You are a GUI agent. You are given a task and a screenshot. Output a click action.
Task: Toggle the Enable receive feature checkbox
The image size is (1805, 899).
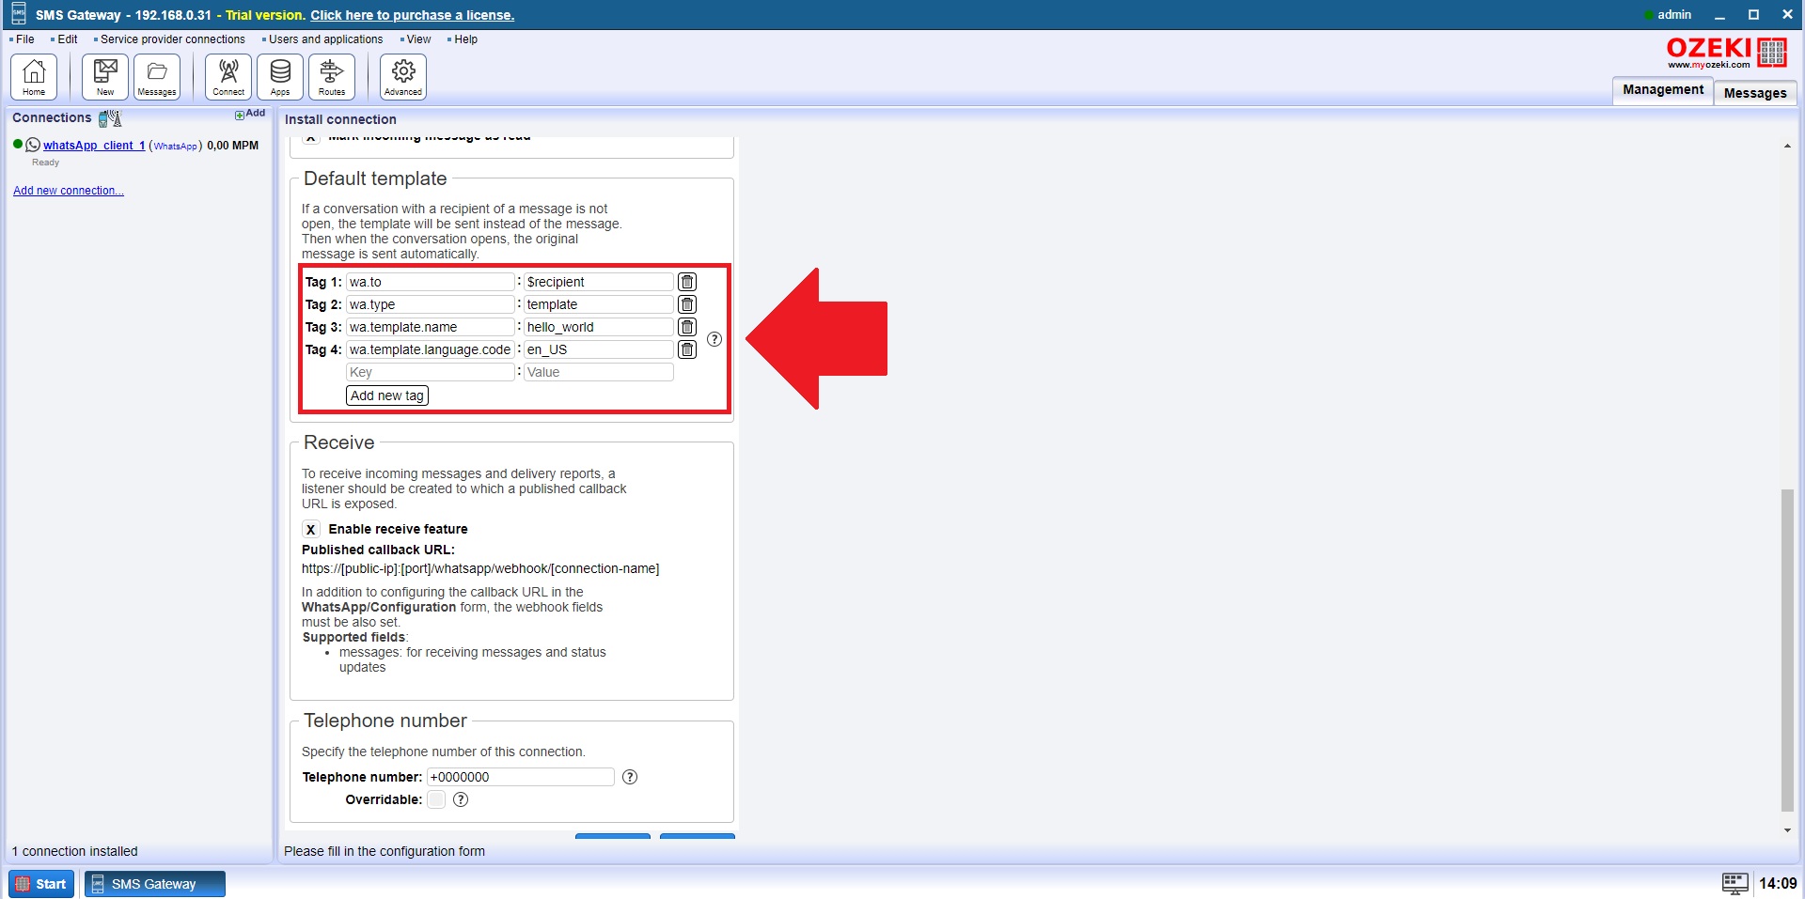(311, 529)
